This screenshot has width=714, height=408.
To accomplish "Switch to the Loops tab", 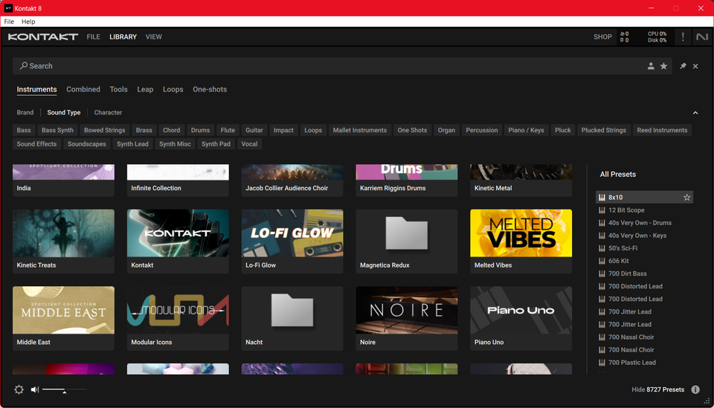I will coord(173,89).
